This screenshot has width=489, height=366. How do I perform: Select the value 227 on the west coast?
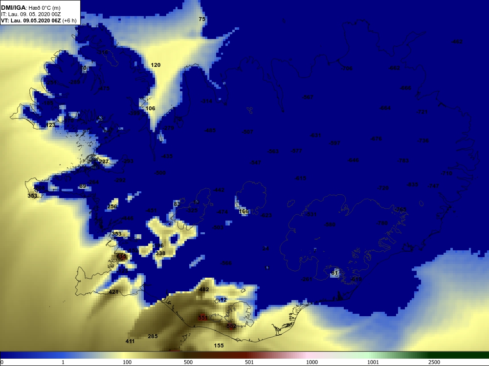104,162
